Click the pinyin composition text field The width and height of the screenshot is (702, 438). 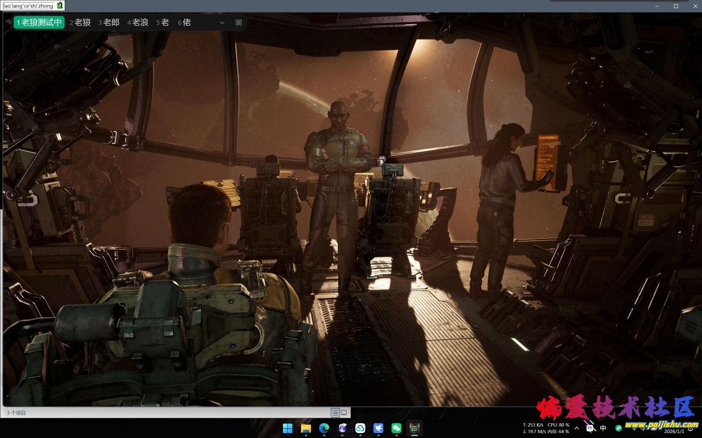(29, 5)
